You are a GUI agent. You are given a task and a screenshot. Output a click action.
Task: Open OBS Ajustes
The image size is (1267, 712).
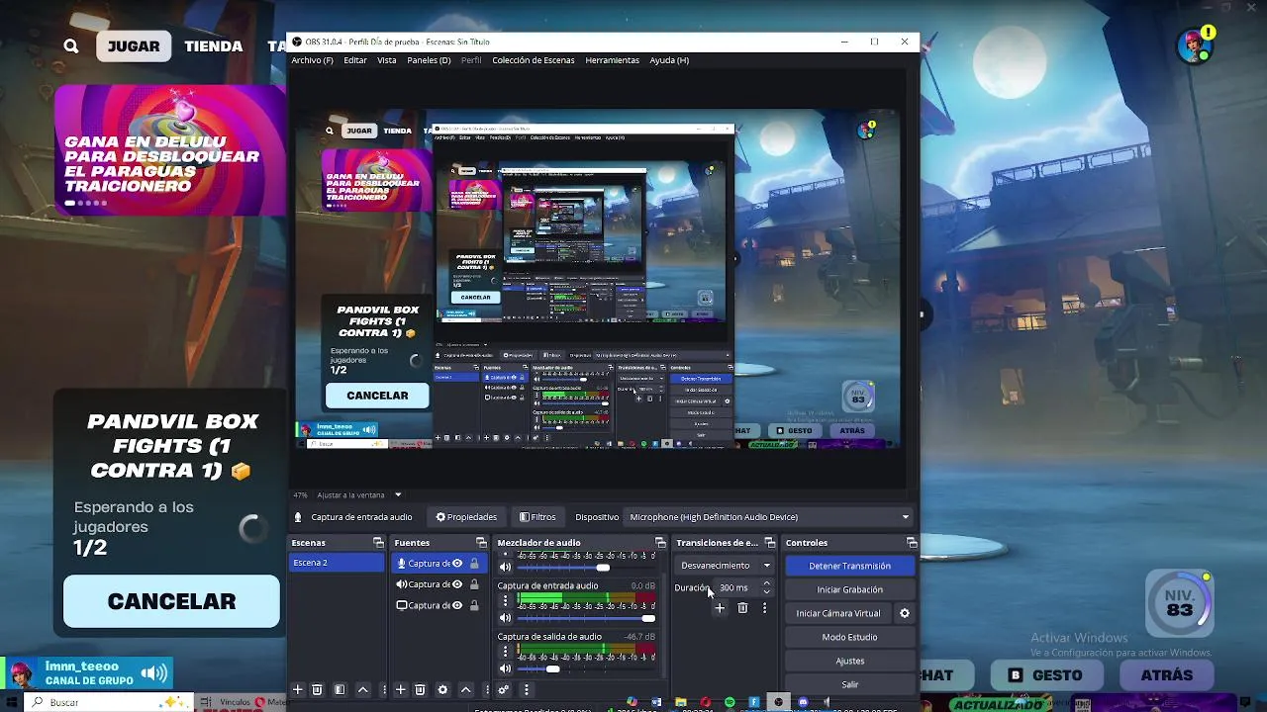(x=849, y=661)
